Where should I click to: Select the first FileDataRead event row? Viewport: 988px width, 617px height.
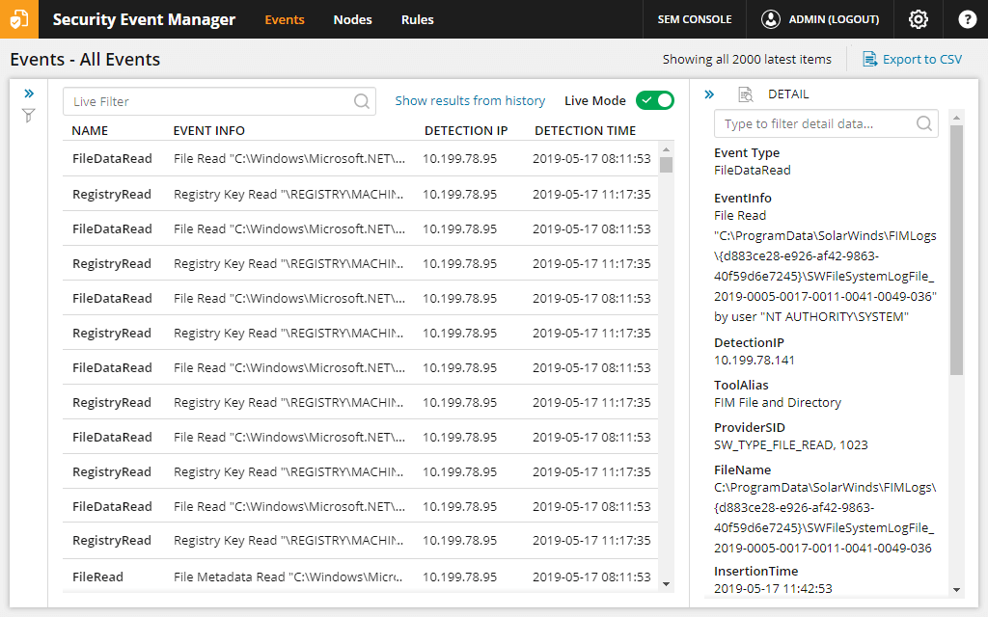tap(289, 159)
